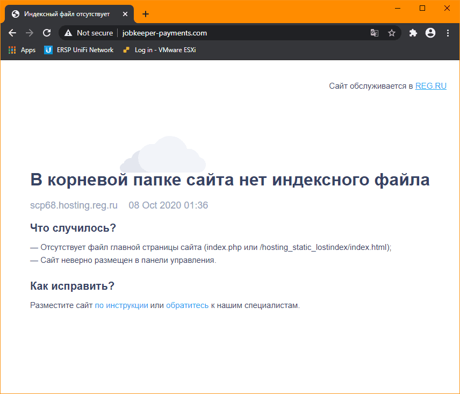Click the Что случилось? heading
The height and width of the screenshot is (394, 460).
(73, 228)
